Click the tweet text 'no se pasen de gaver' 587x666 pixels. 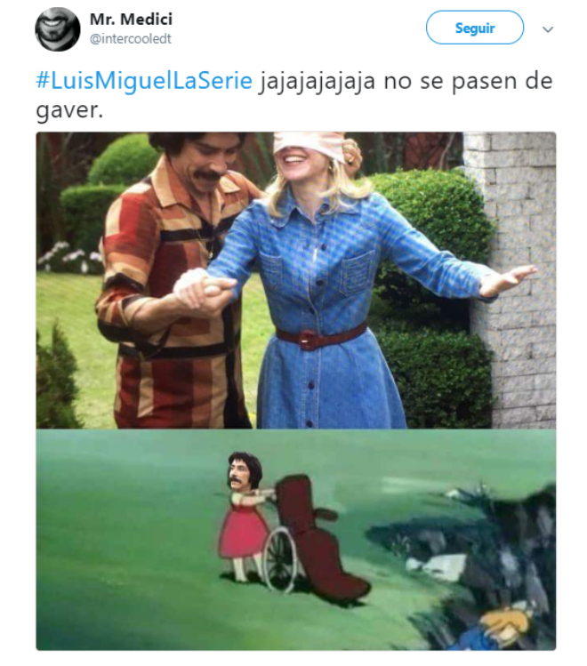pos(294,95)
